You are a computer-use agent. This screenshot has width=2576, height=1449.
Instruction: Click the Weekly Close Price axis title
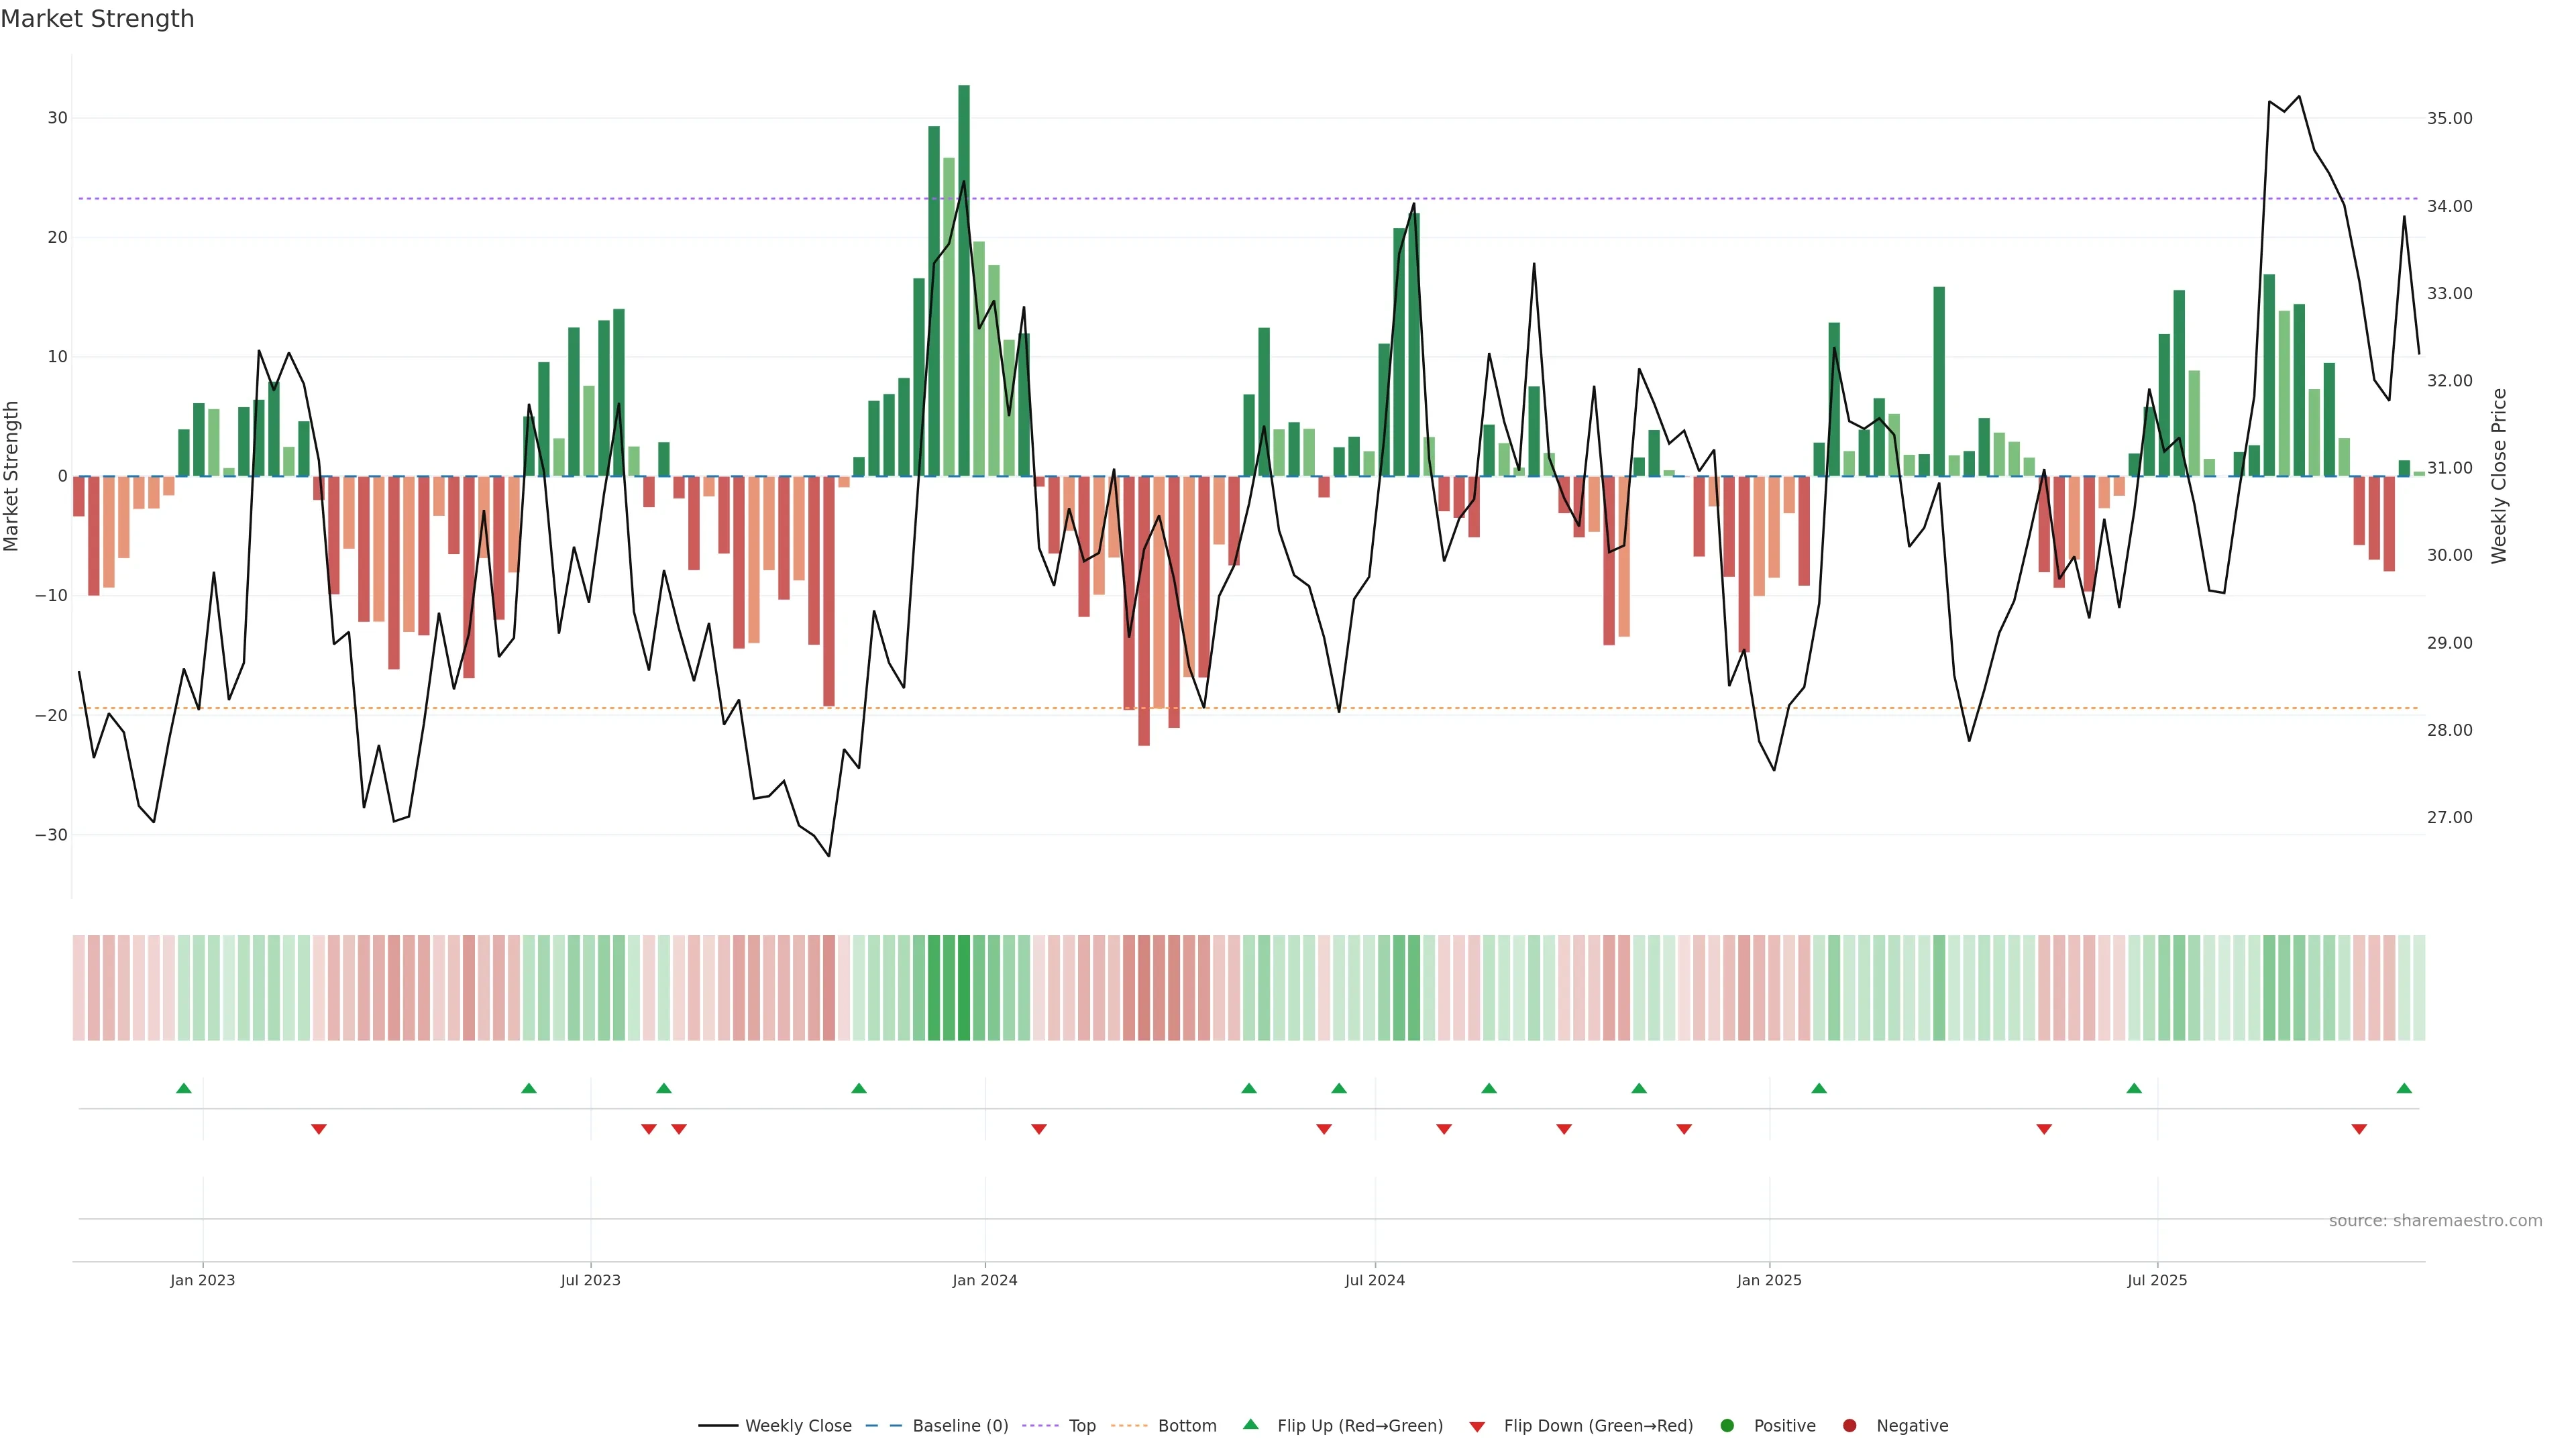tap(2499, 476)
